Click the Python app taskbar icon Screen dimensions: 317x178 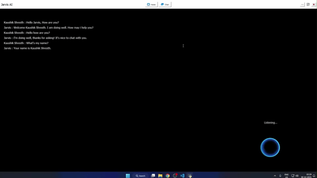click(190, 176)
